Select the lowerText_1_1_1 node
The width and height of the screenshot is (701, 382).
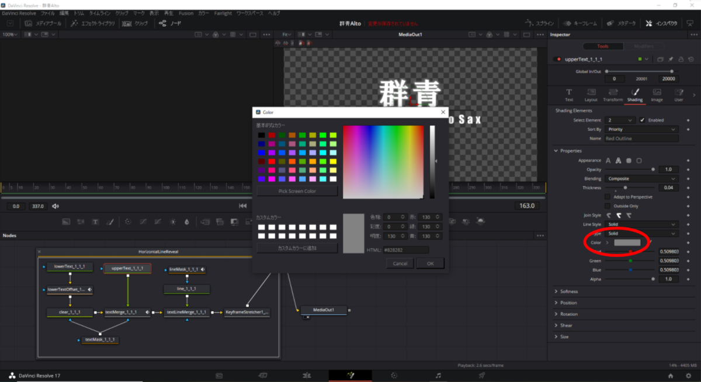click(69, 267)
